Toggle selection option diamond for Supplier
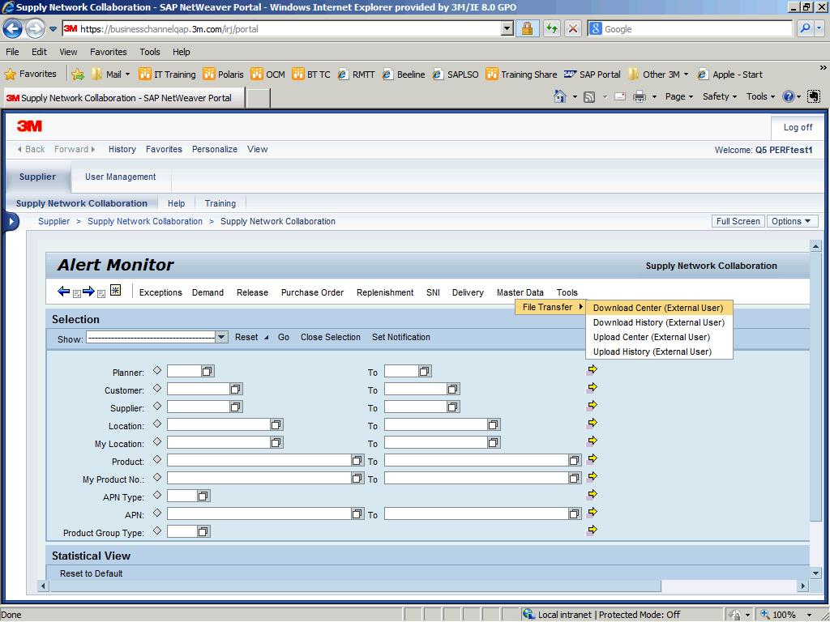The width and height of the screenshot is (830, 622). coord(157,406)
